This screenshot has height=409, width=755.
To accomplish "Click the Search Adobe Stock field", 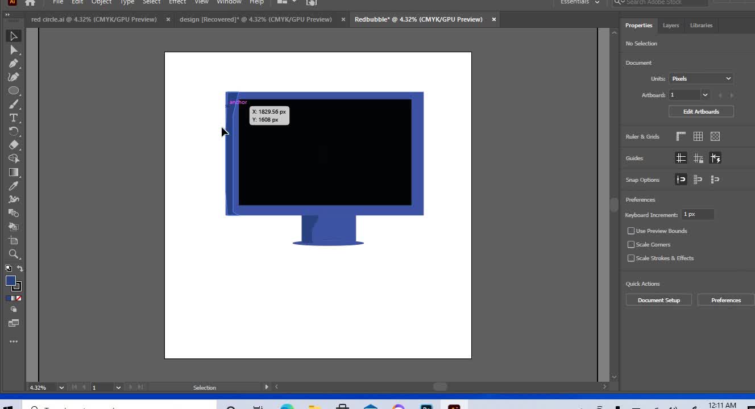I will 660,2.
